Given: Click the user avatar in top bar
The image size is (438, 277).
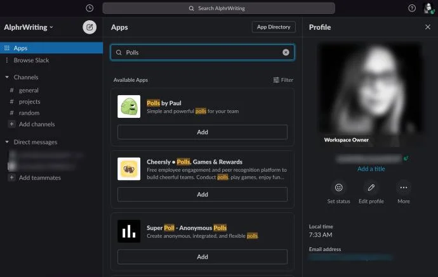Looking at the screenshot, I should [x=428, y=8].
